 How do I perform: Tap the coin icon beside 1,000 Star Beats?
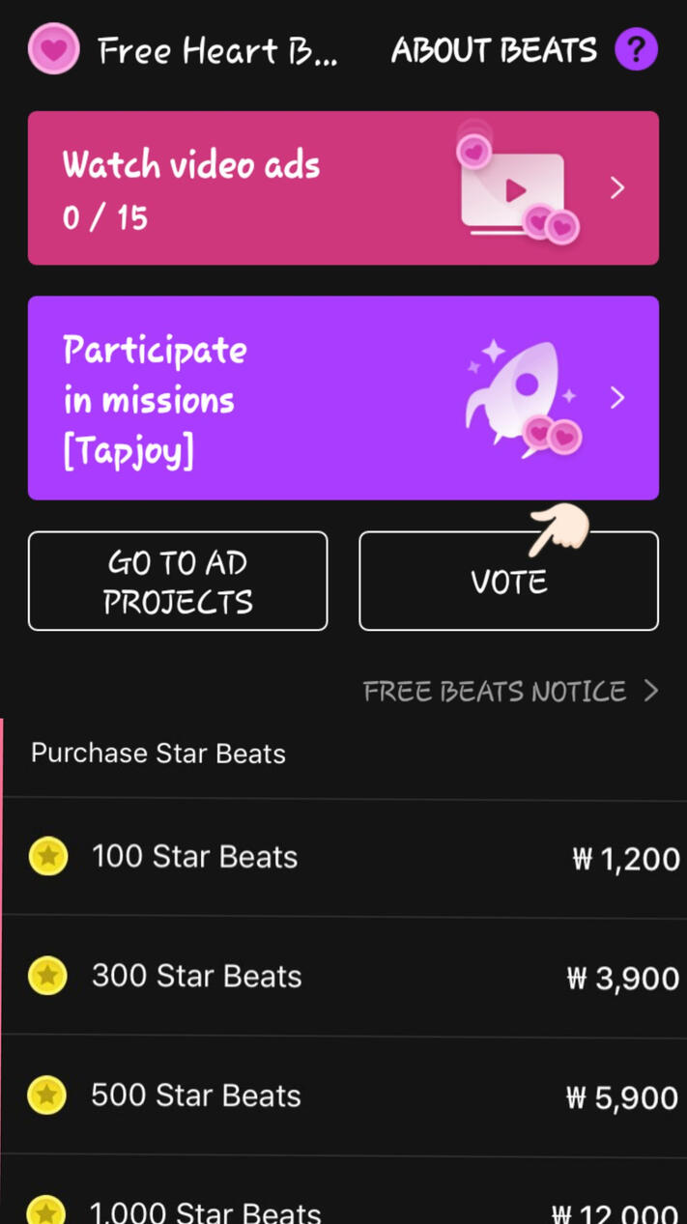pyautogui.click(x=47, y=1210)
